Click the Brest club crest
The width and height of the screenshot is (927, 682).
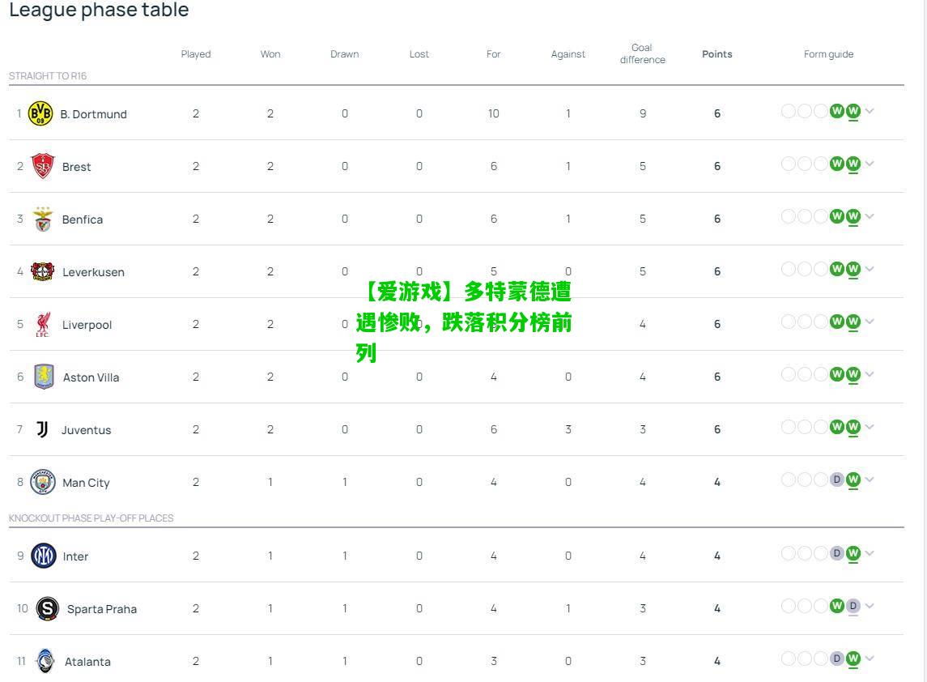[43, 166]
